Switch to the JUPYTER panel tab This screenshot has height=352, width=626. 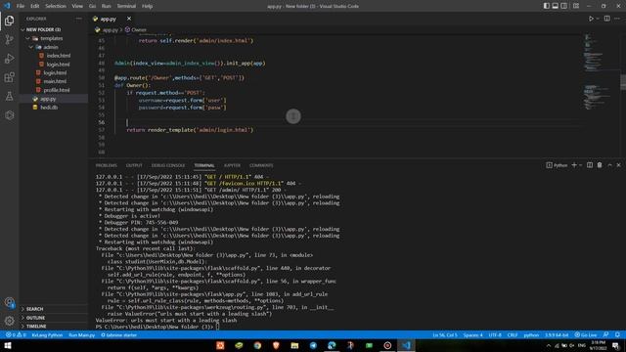click(232, 165)
